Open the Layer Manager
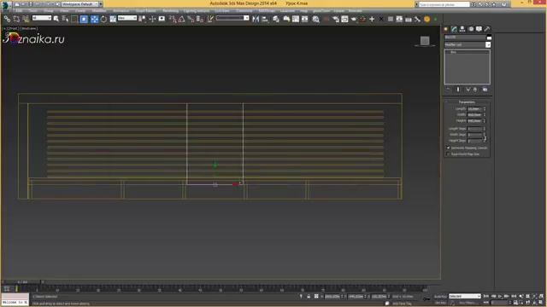Screen dimensions: 547x307 pyautogui.click(x=276, y=19)
